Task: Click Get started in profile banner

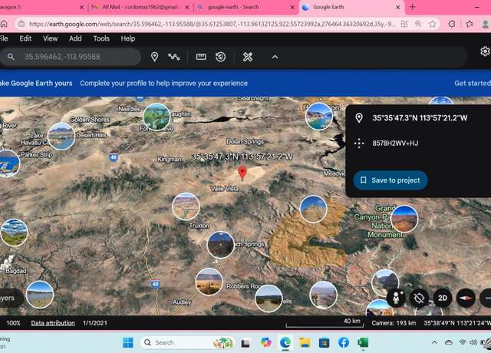Action: click(x=473, y=83)
